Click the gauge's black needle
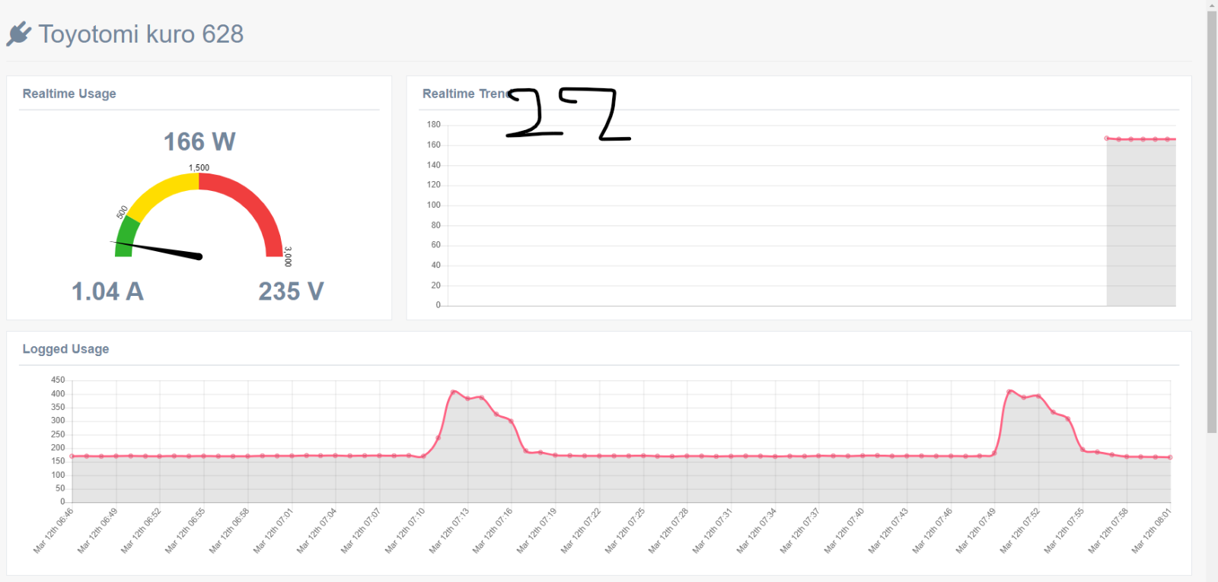 158,250
